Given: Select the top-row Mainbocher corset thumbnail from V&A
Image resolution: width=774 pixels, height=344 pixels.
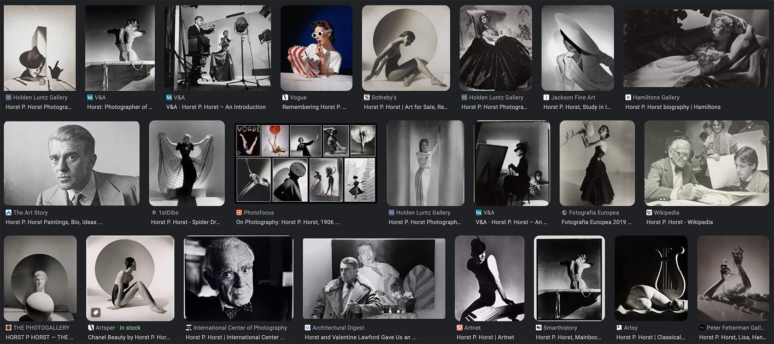Looking at the screenshot, I should pyautogui.click(x=120, y=48).
